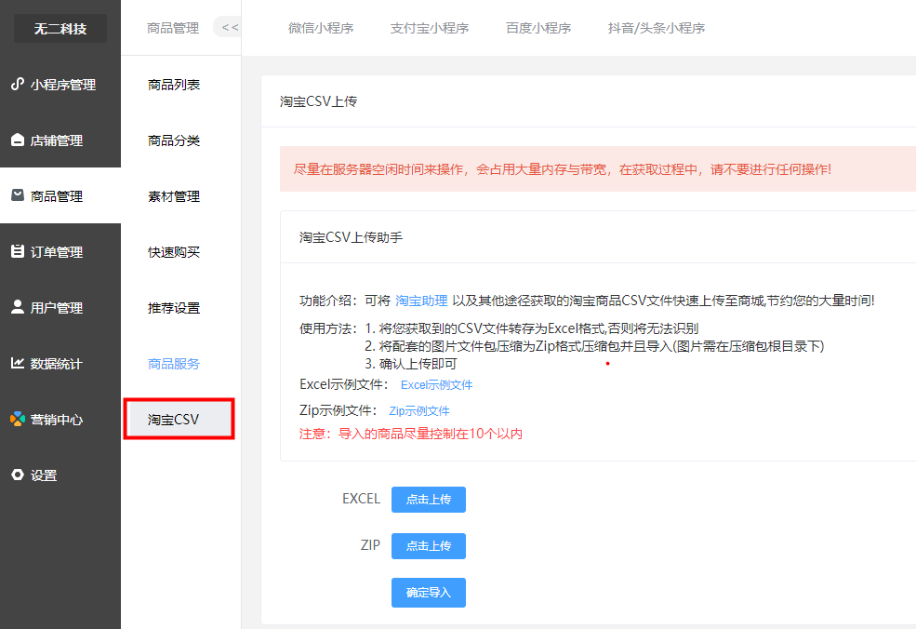This screenshot has height=629, width=916.
Task: Open 商品服务 submenu item
Action: click(174, 364)
